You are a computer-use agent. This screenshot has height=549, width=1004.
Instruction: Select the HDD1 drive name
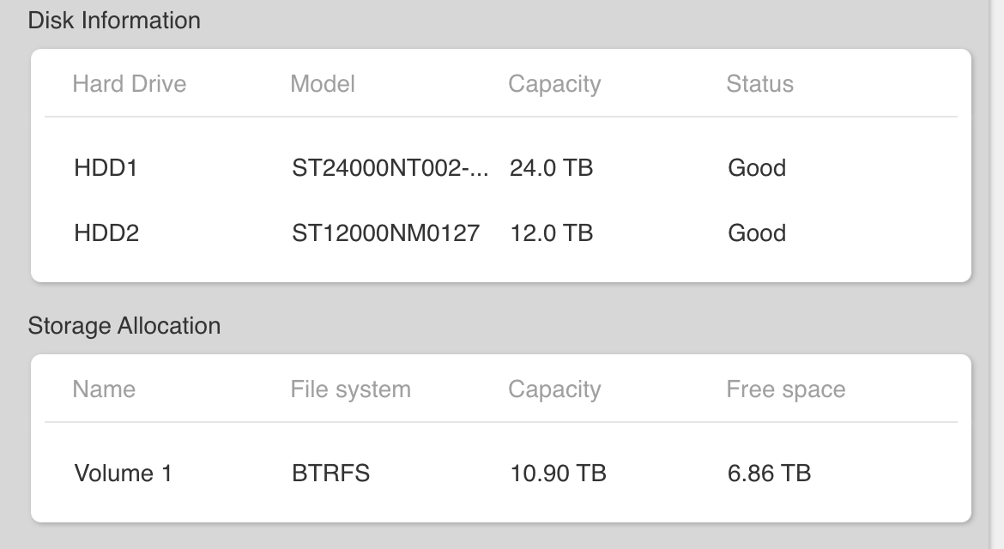[106, 167]
